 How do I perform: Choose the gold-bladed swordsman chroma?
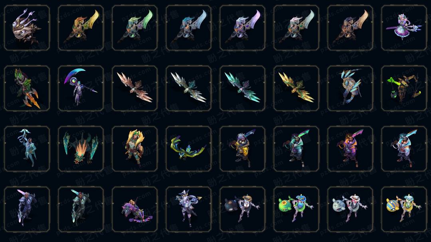point(81,28)
